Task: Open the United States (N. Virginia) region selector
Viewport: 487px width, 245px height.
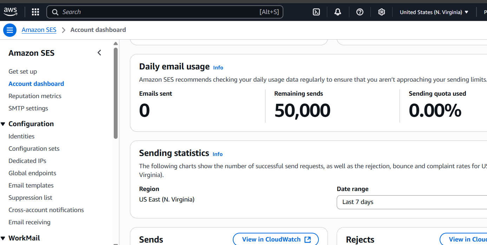Action: click(434, 12)
